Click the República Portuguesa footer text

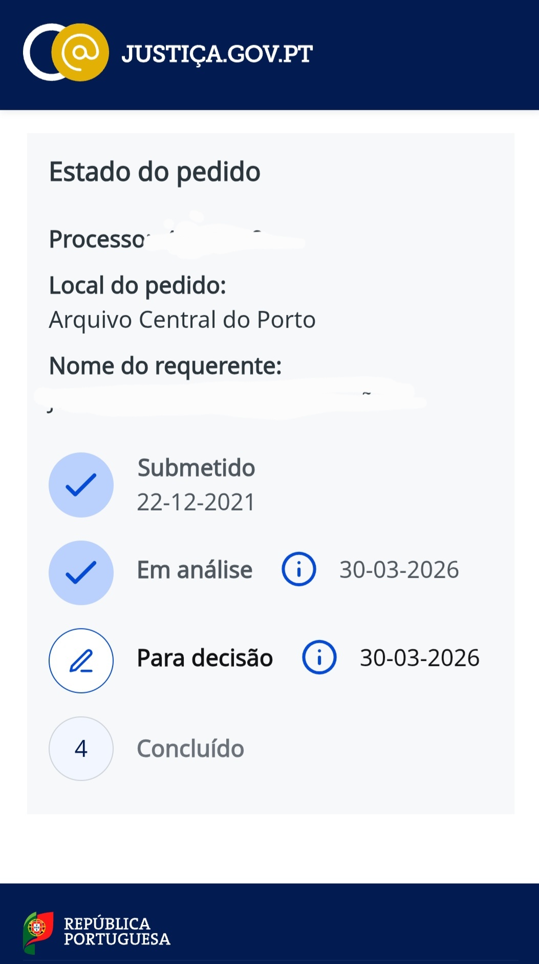(117, 931)
